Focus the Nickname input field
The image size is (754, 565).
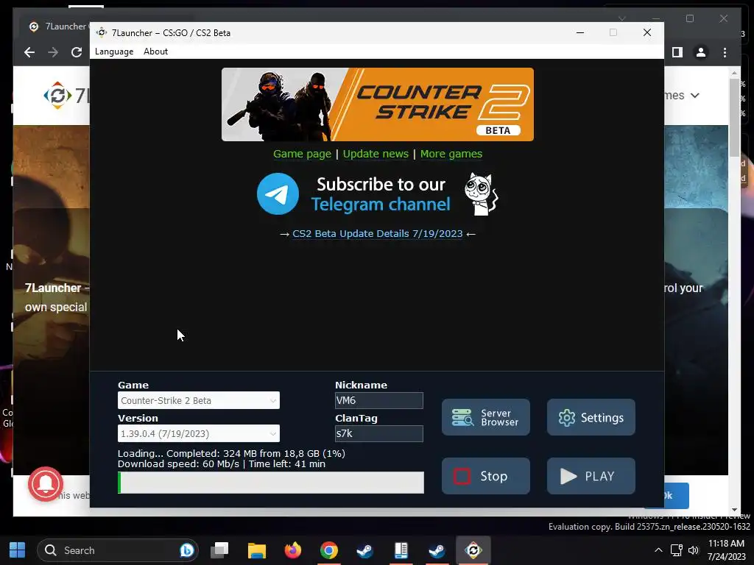coord(379,400)
